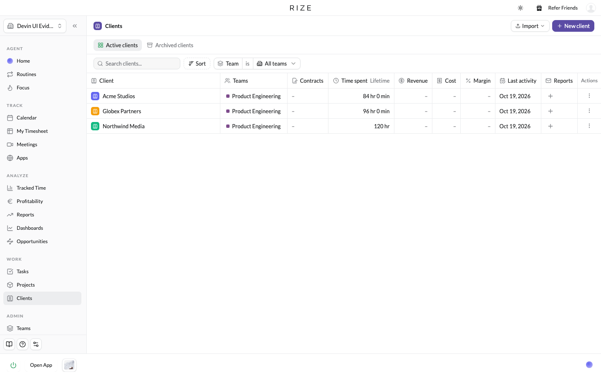The width and height of the screenshot is (601, 376).
Task: Click the Contracts column header
Action: [308, 81]
